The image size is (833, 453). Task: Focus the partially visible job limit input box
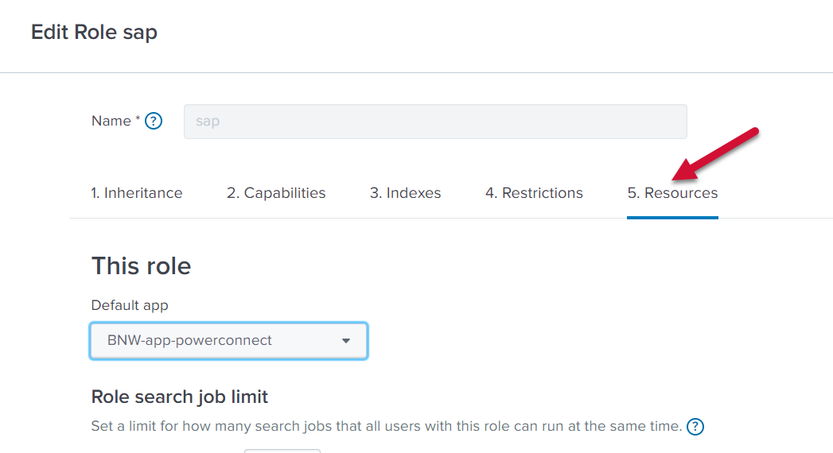(282, 451)
